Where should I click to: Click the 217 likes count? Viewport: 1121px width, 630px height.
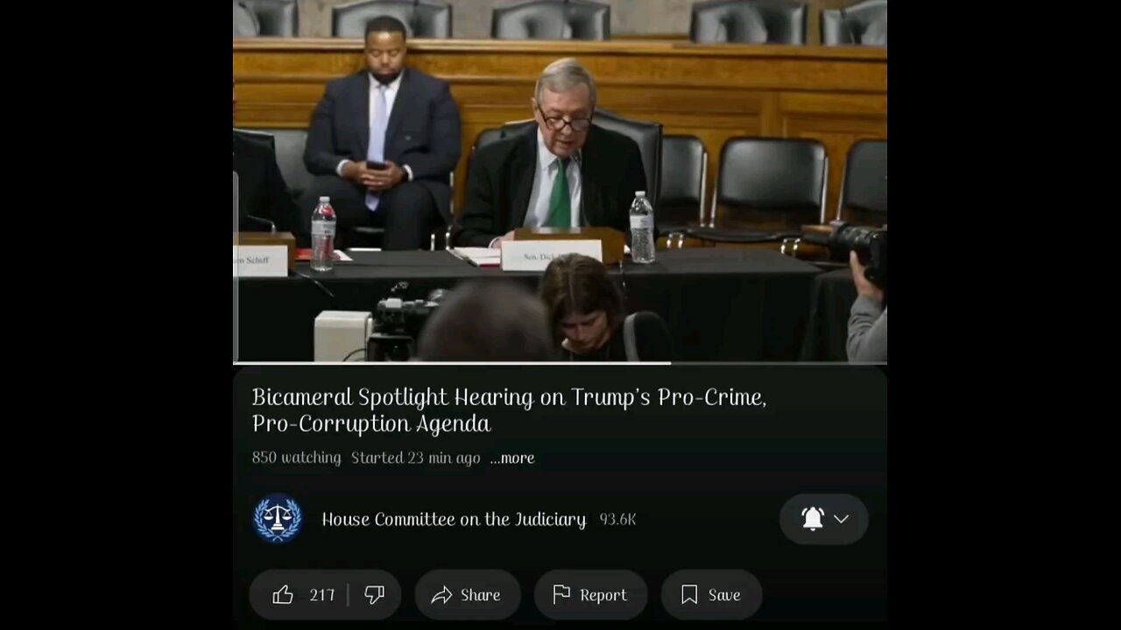pyautogui.click(x=321, y=595)
